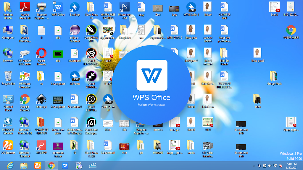Image resolution: width=303 pixels, height=170 pixels.
Task: Click the Screenshot (45) image
Action: click(x=241, y=146)
